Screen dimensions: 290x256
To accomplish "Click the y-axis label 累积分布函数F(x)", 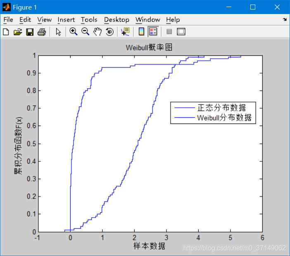I will tap(18, 146).
